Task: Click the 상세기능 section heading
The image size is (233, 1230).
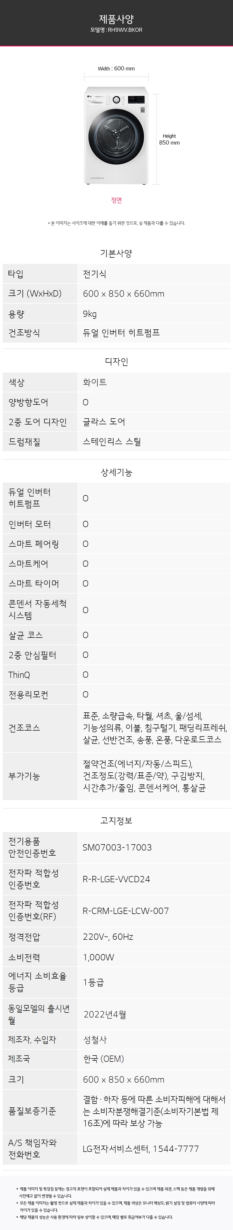Action: (116, 472)
